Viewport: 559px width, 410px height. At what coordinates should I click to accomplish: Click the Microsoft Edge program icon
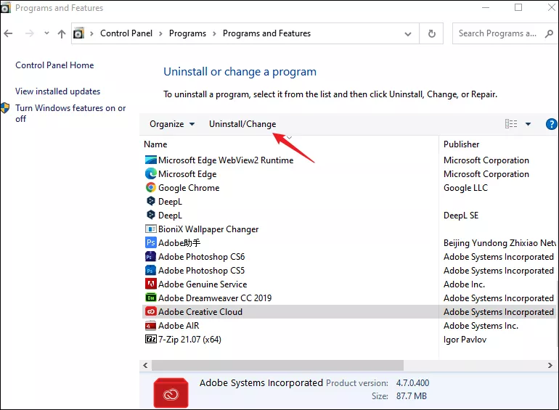[x=151, y=174]
